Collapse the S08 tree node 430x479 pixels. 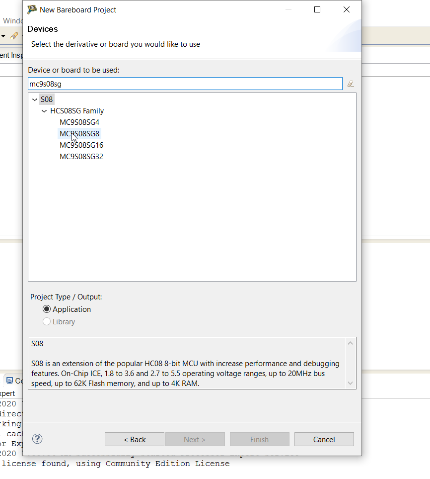click(x=34, y=99)
